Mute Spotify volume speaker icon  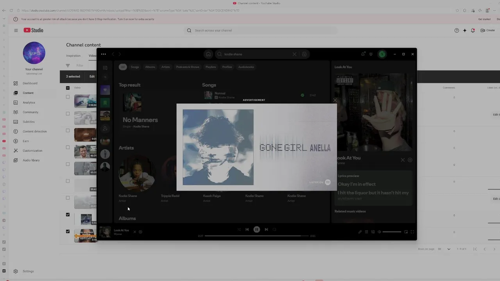coord(379,232)
